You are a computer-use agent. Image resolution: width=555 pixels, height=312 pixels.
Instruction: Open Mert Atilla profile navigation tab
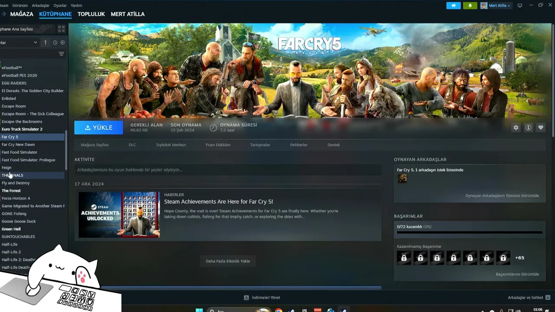(x=127, y=14)
